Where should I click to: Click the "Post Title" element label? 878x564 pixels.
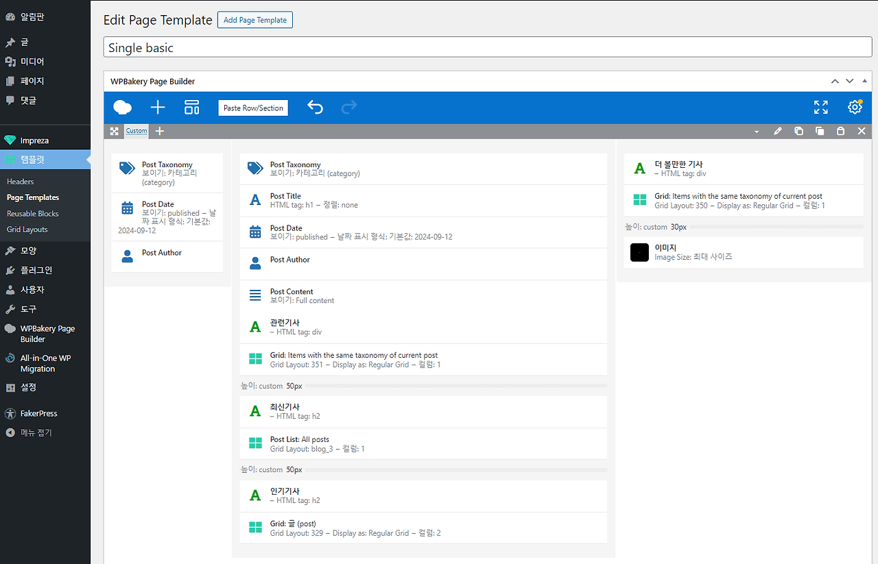pos(286,196)
